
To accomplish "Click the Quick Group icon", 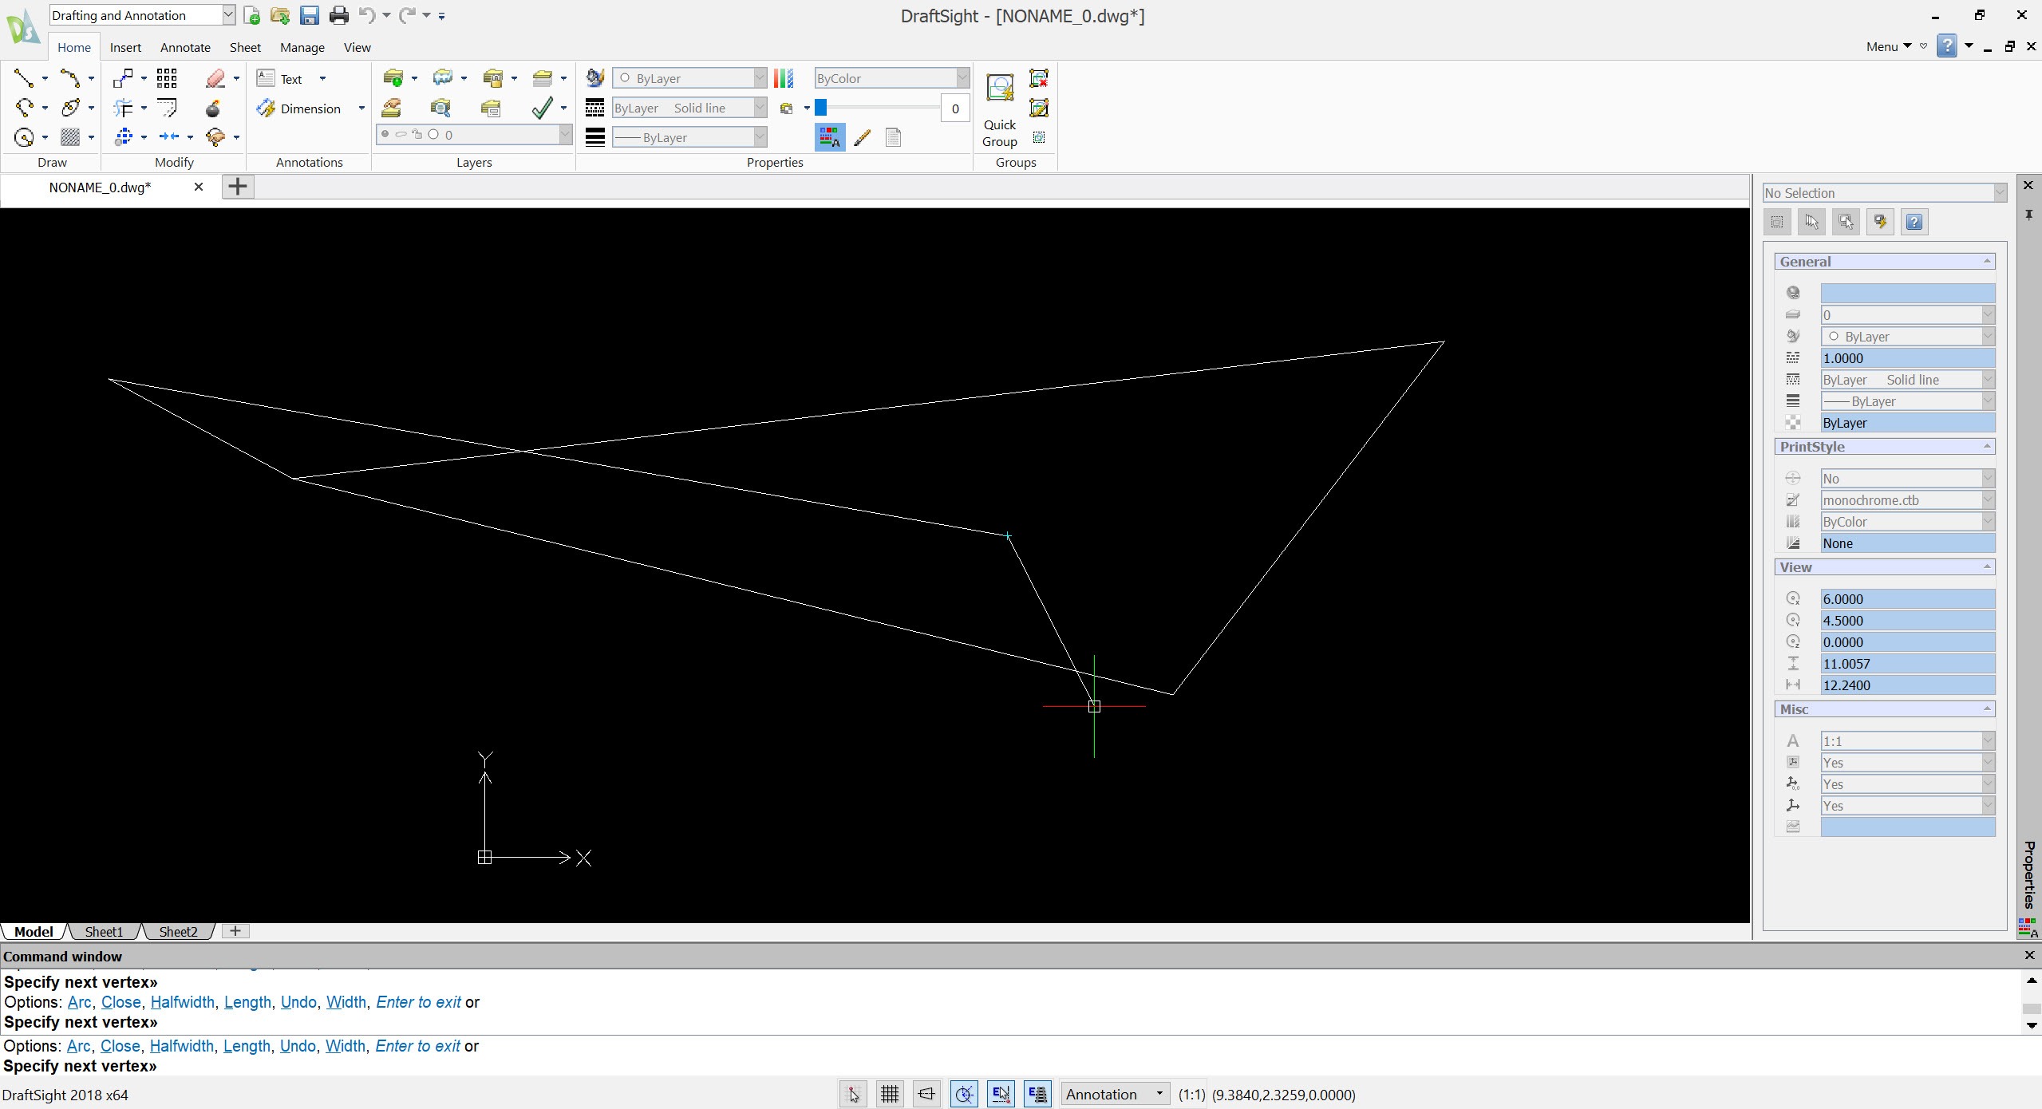I will [999, 88].
